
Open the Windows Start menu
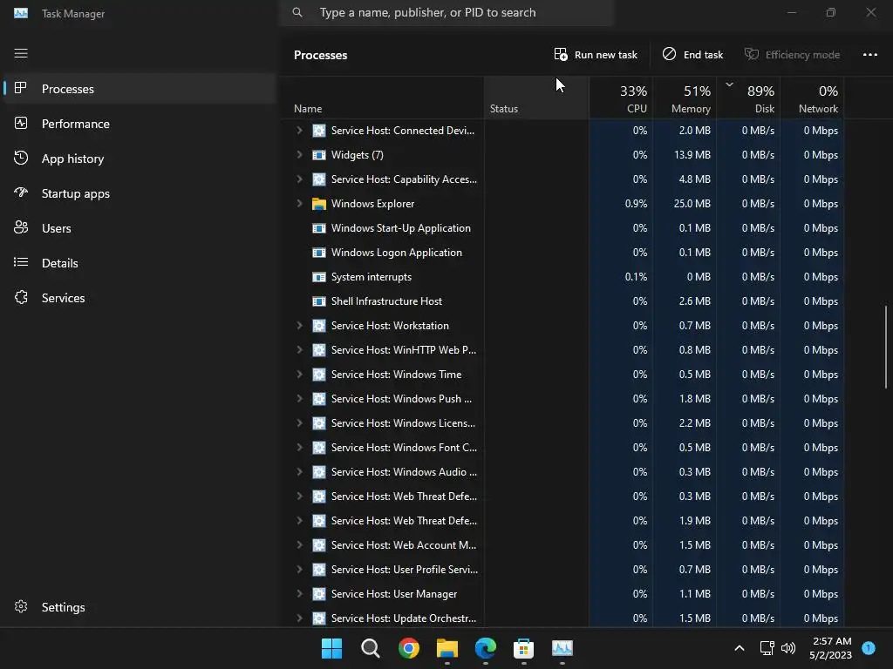[x=331, y=648]
